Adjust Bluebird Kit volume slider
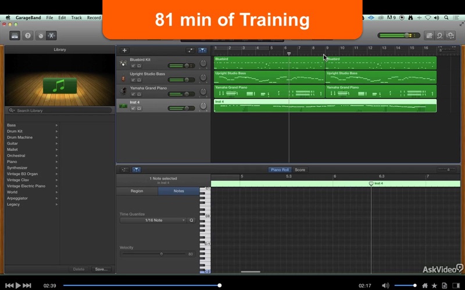Viewport: 465px width, 290px height. (181, 66)
